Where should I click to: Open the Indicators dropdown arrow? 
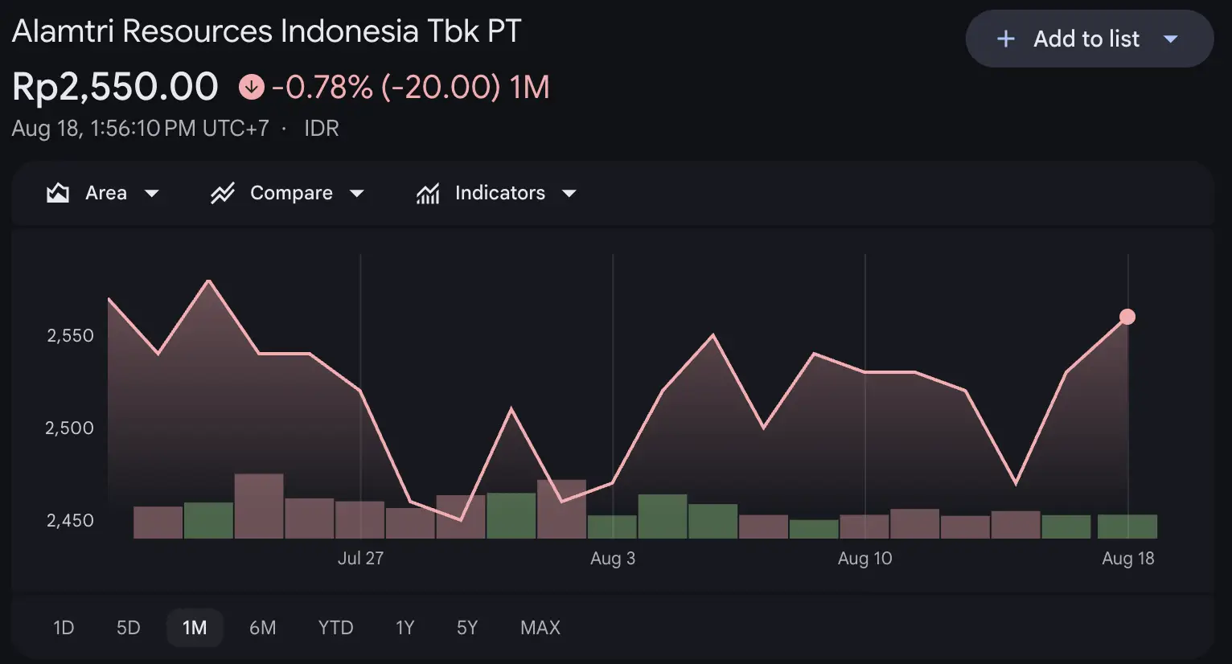point(569,194)
